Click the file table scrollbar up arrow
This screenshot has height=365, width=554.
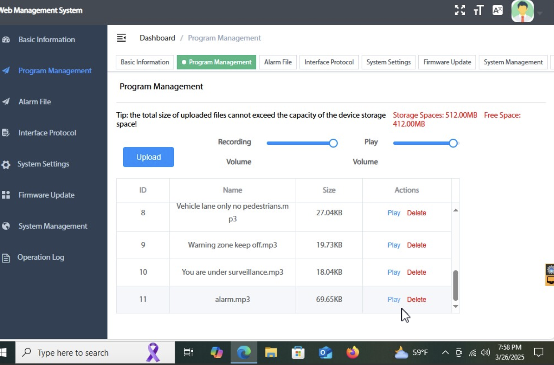456,210
